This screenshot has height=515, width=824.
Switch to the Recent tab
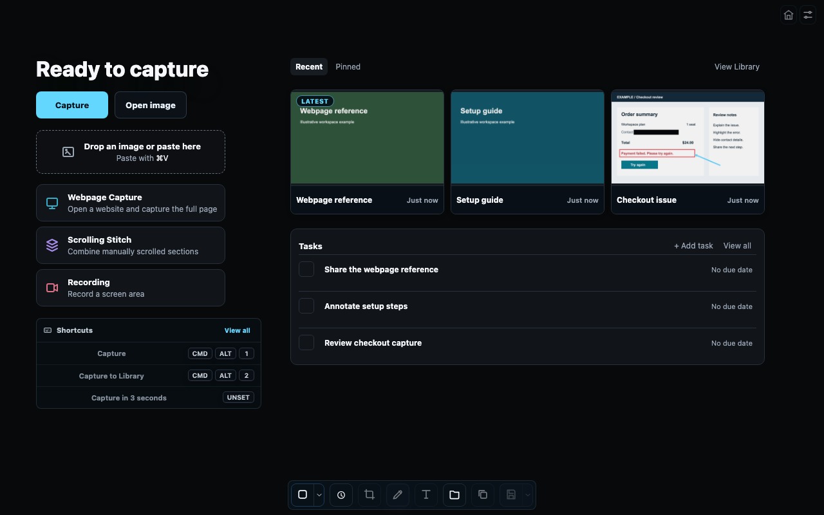(x=309, y=67)
